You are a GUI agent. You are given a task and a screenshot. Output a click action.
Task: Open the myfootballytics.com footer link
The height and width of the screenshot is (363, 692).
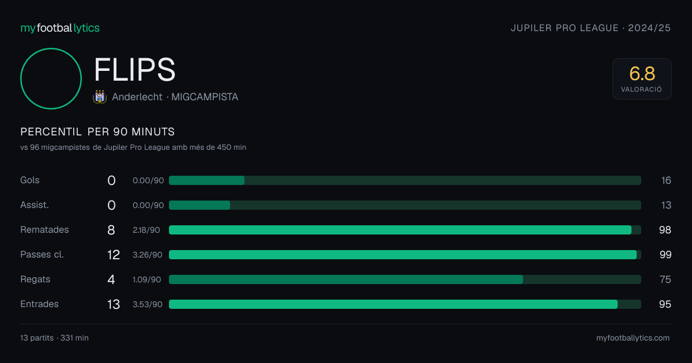coord(633,338)
